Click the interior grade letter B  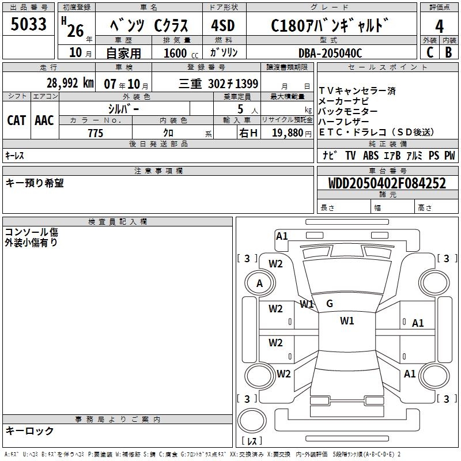[x=448, y=52]
